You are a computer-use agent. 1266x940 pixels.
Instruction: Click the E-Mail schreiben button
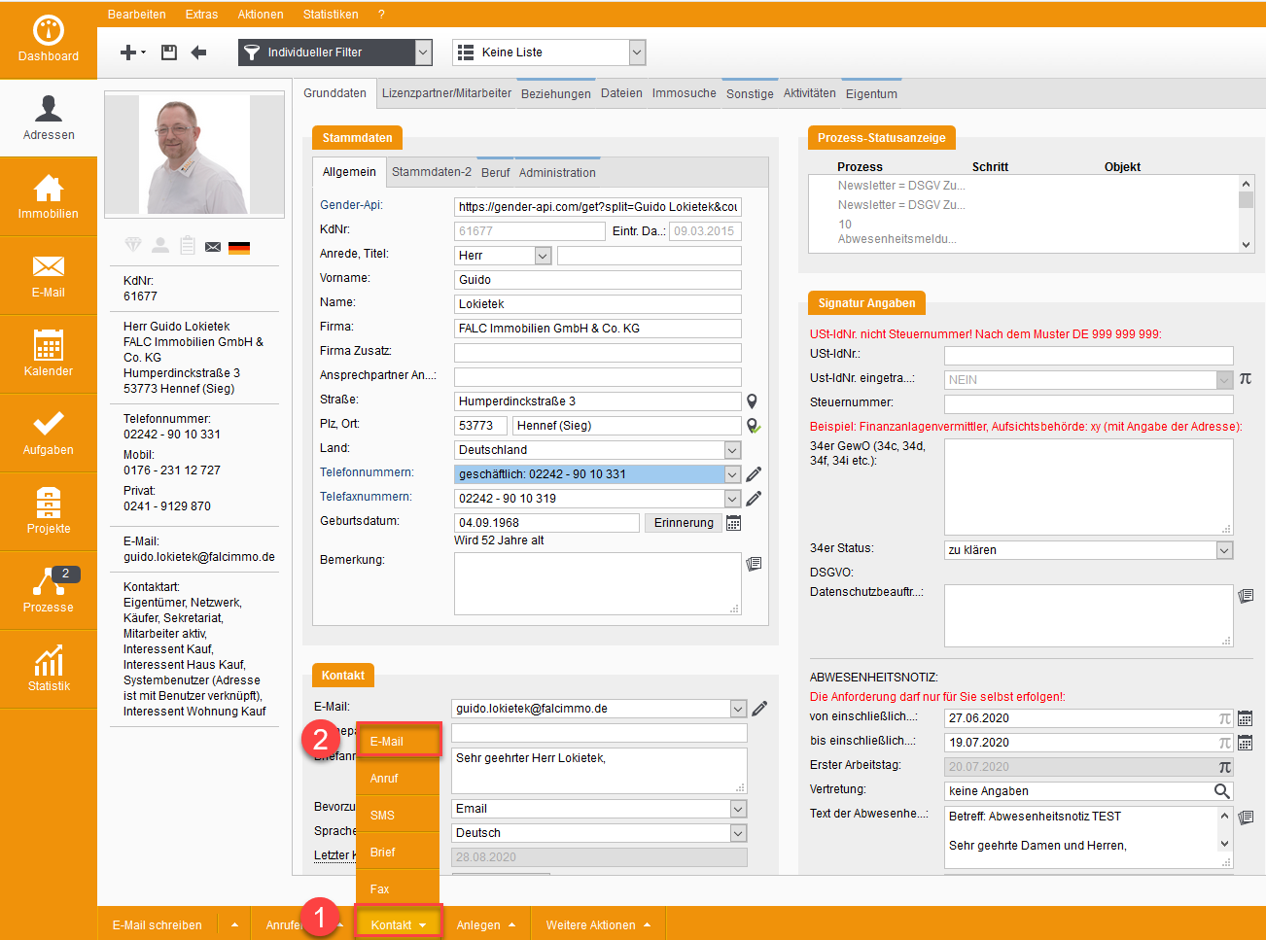pyautogui.click(x=158, y=925)
